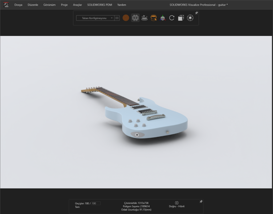Open the Görünüm menu
Viewport: 273px width, 214px height.
(49, 5)
